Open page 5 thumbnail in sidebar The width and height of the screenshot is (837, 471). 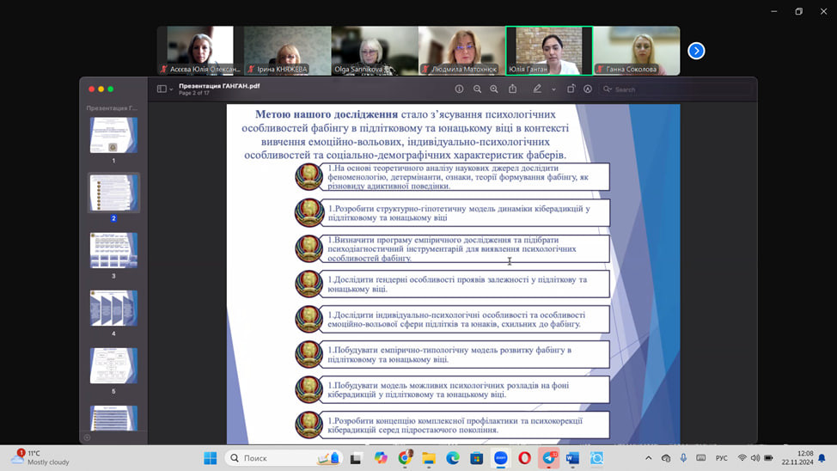click(113, 366)
